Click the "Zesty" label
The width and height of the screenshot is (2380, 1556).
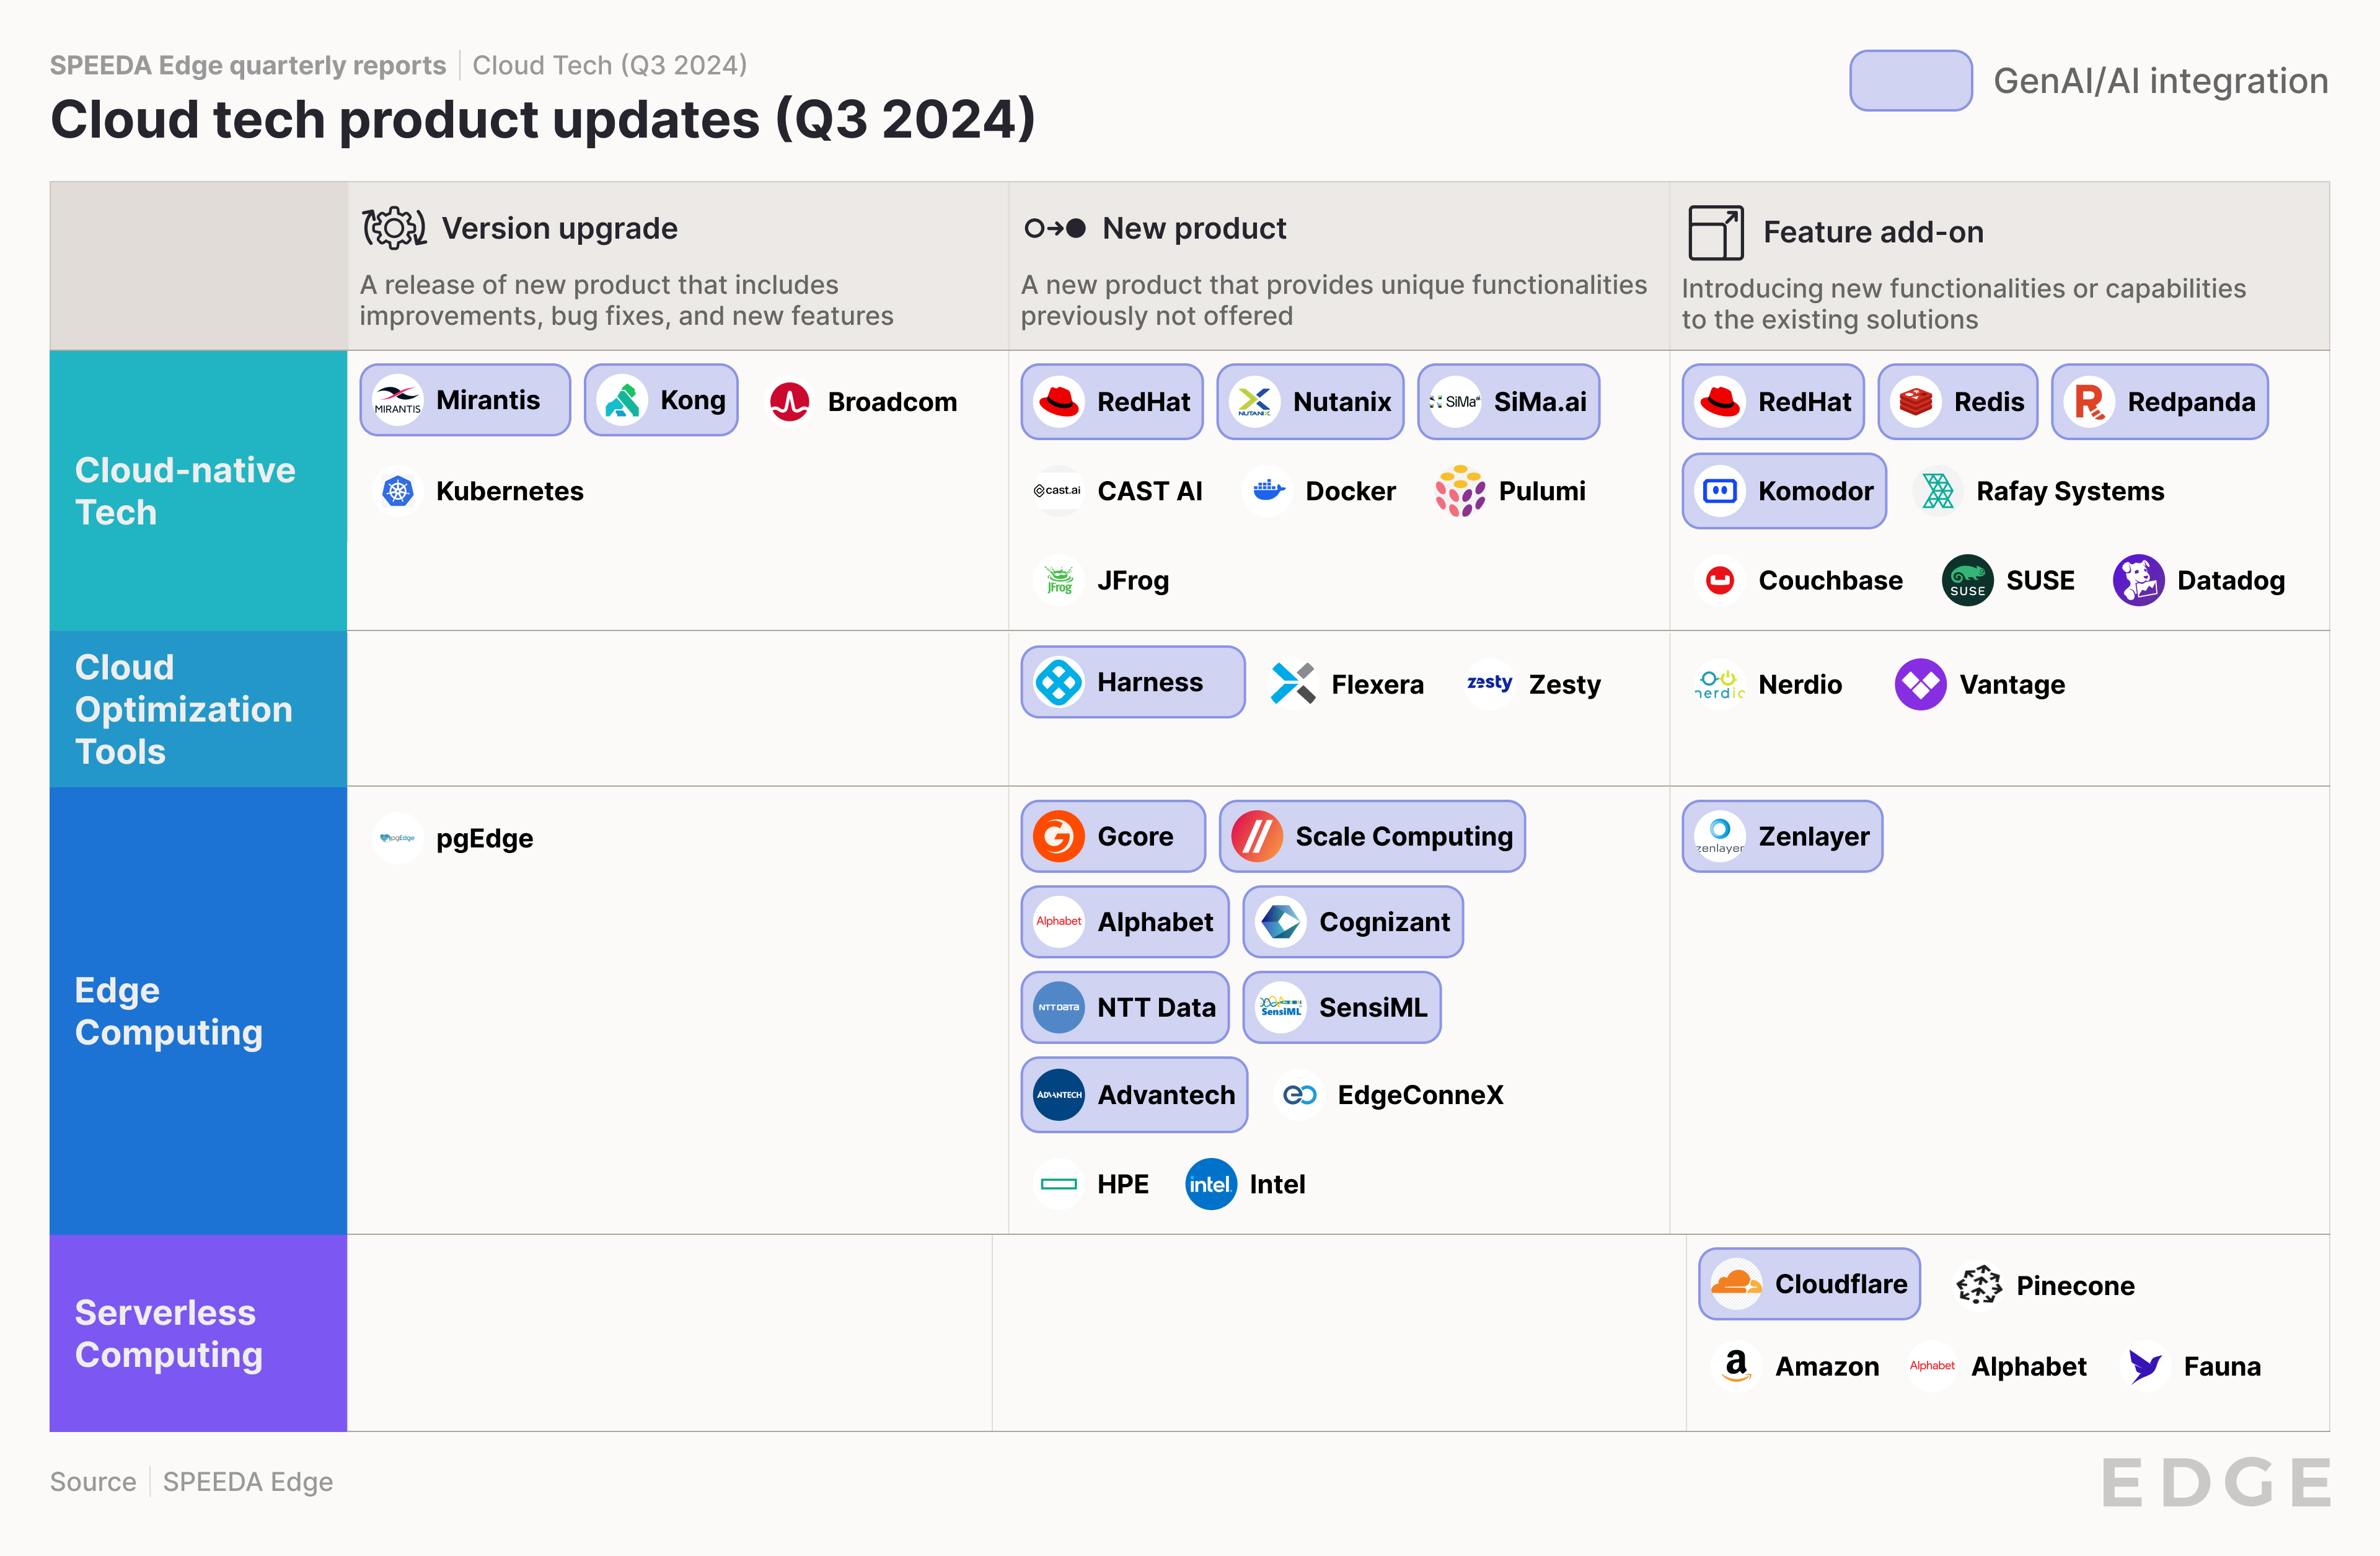tap(1564, 685)
